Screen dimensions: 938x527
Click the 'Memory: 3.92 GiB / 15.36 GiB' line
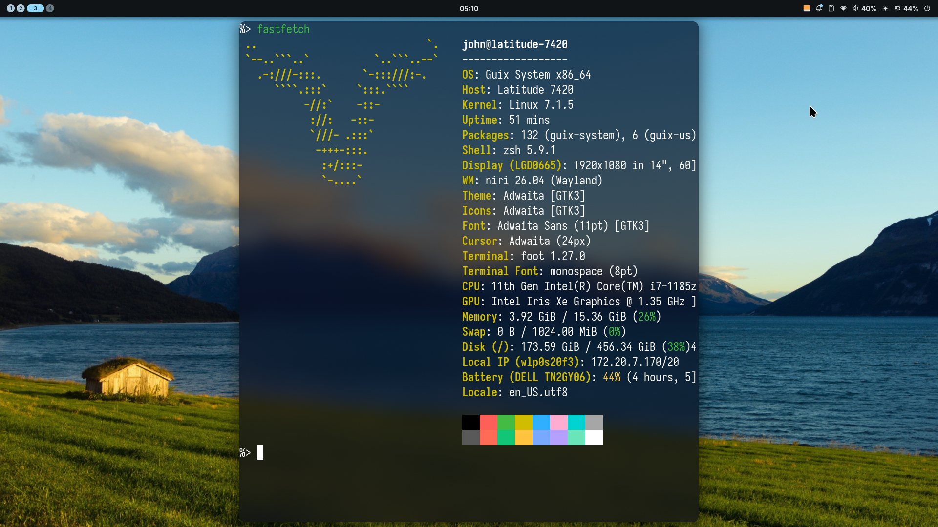[562, 317]
